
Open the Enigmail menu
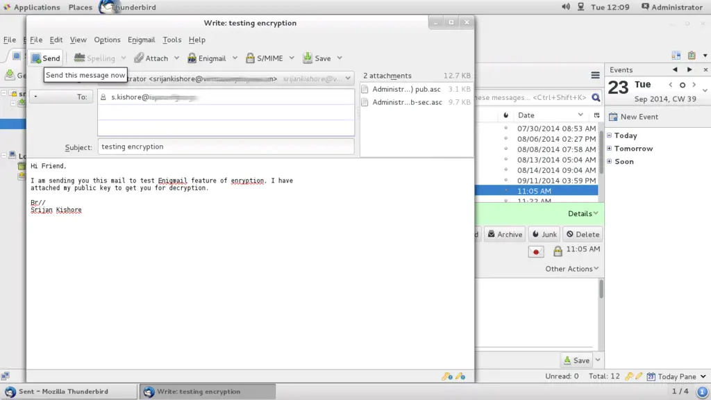[x=141, y=40]
